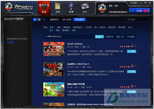
Task: Click the user avatar beside 登录
Action: (x=102, y=9)
